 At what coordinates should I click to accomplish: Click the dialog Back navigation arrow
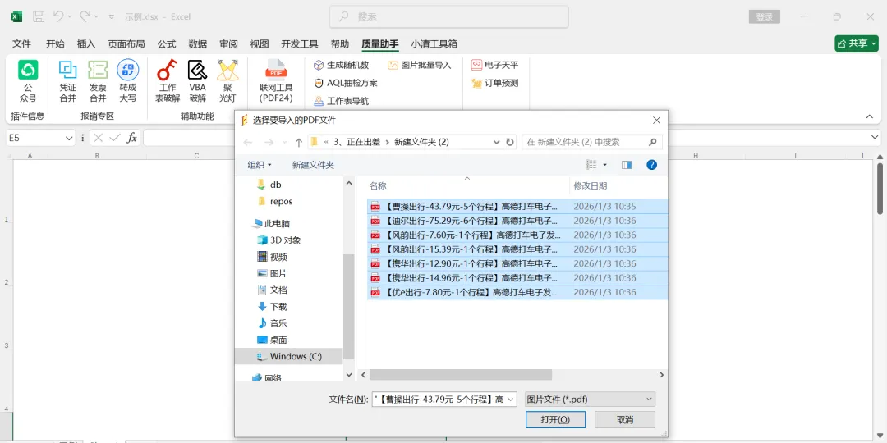248,143
